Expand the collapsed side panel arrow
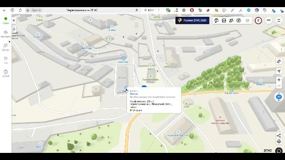The width and height of the screenshot is (285, 160). [14, 29]
